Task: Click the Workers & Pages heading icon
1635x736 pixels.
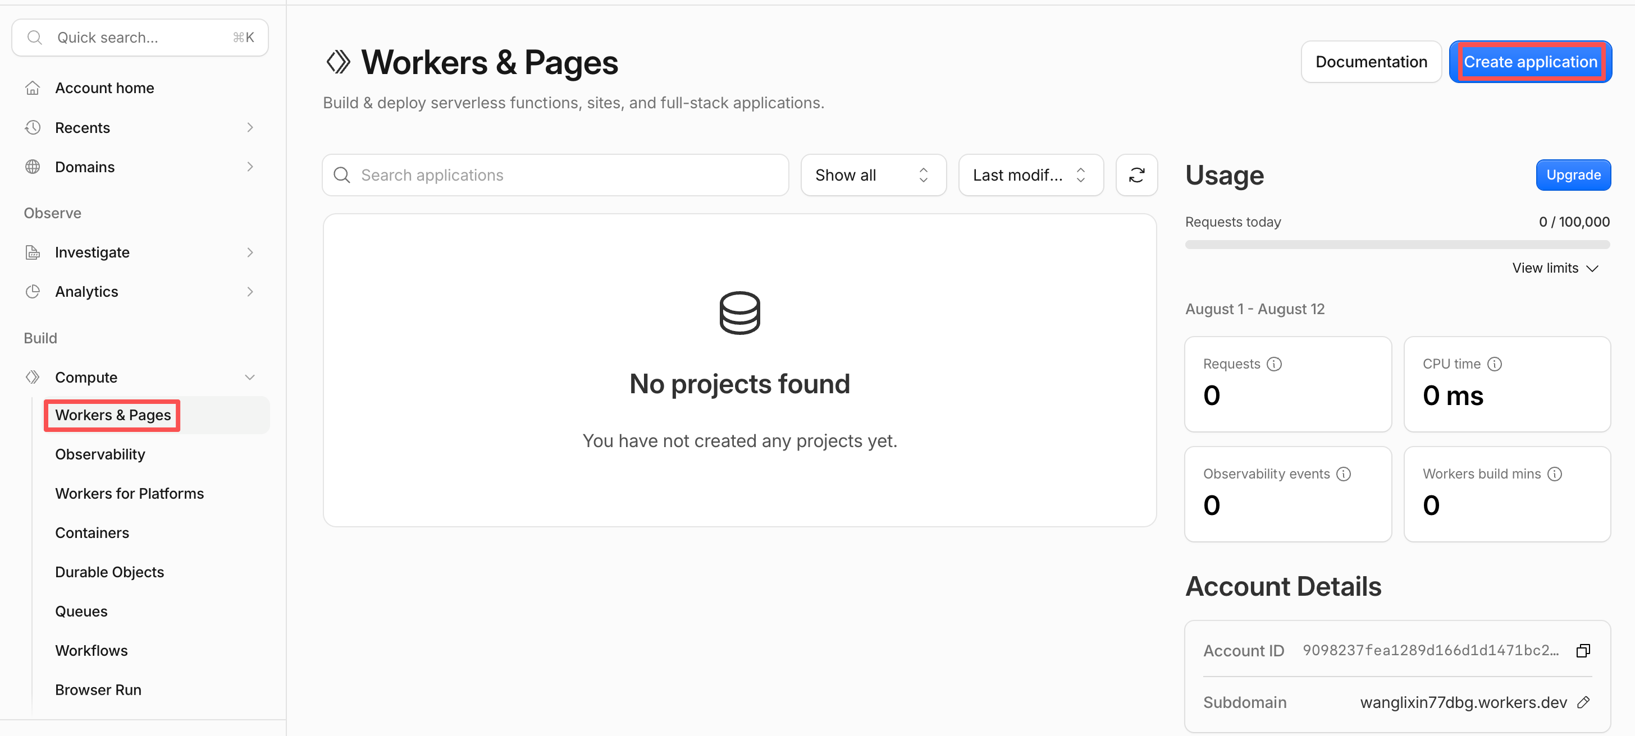Action: [x=337, y=62]
